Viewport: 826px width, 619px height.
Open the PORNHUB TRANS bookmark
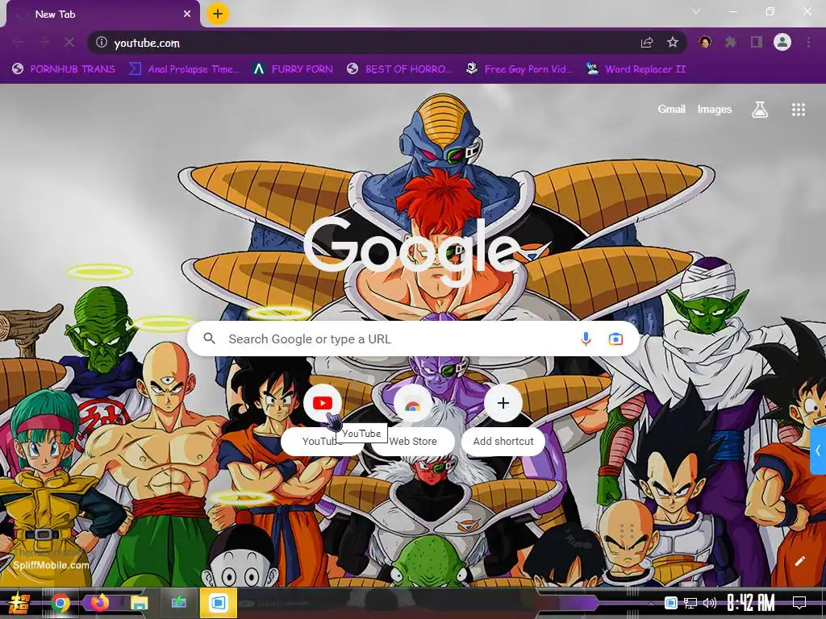pos(63,69)
